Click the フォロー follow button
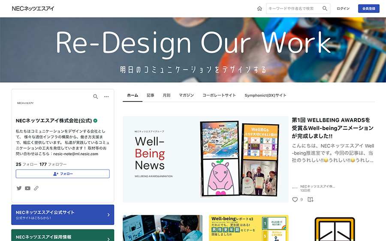 [63, 174]
